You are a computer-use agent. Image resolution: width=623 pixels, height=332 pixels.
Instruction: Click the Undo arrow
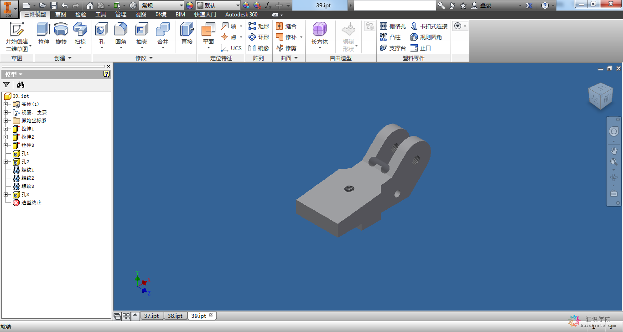(x=65, y=5)
